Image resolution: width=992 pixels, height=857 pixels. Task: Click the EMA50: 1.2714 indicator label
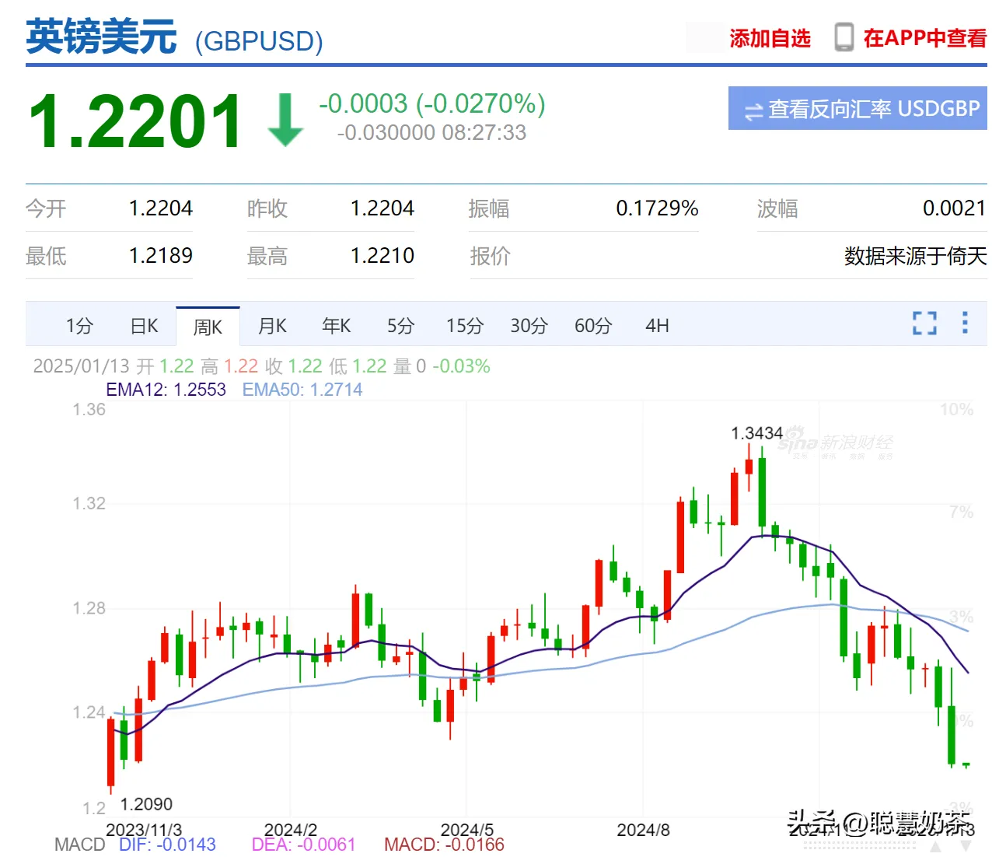pos(302,390)
